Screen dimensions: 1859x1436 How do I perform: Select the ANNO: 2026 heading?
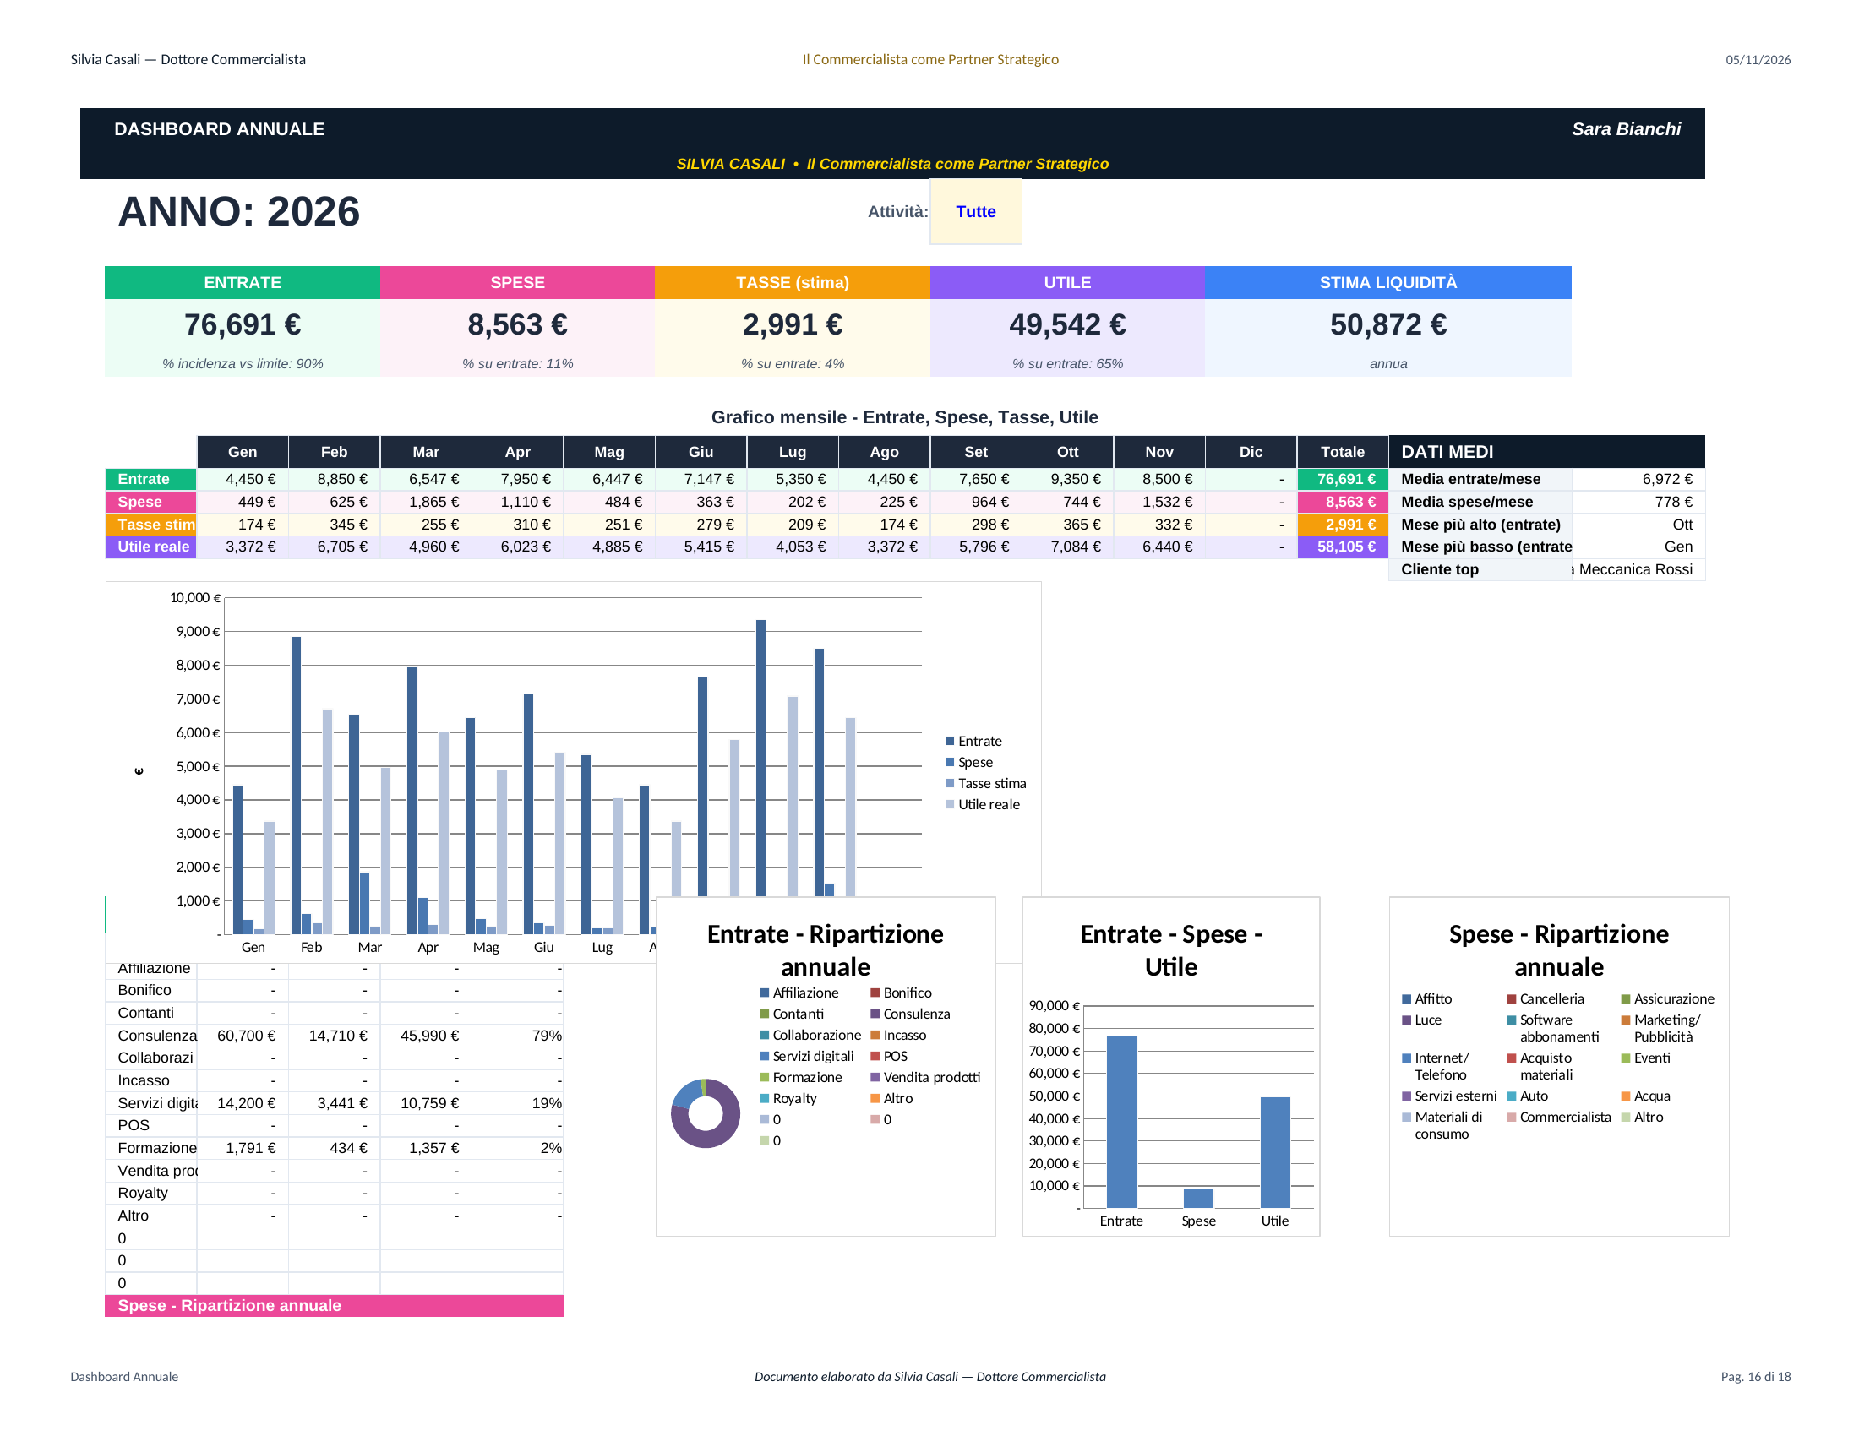(x=238, y=212)
